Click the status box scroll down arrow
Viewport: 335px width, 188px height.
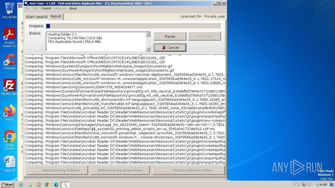tap(148, 49)
